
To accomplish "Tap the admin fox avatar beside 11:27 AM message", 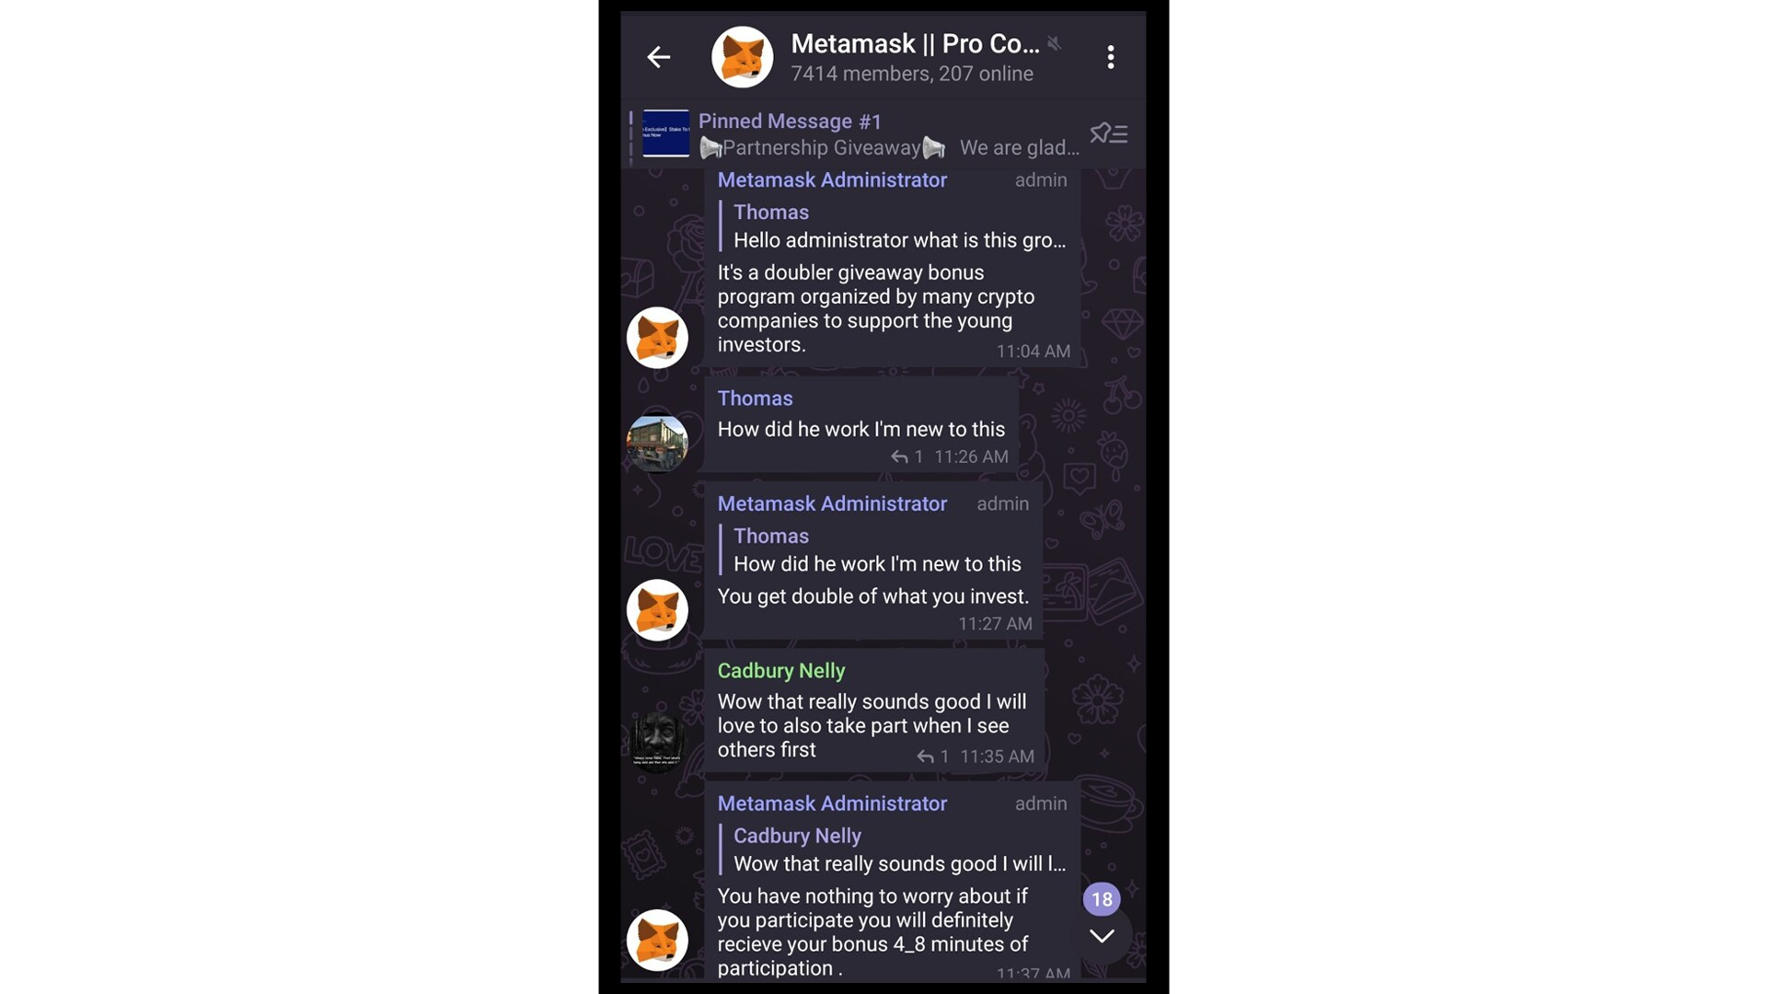I will (x=657, y=610).
